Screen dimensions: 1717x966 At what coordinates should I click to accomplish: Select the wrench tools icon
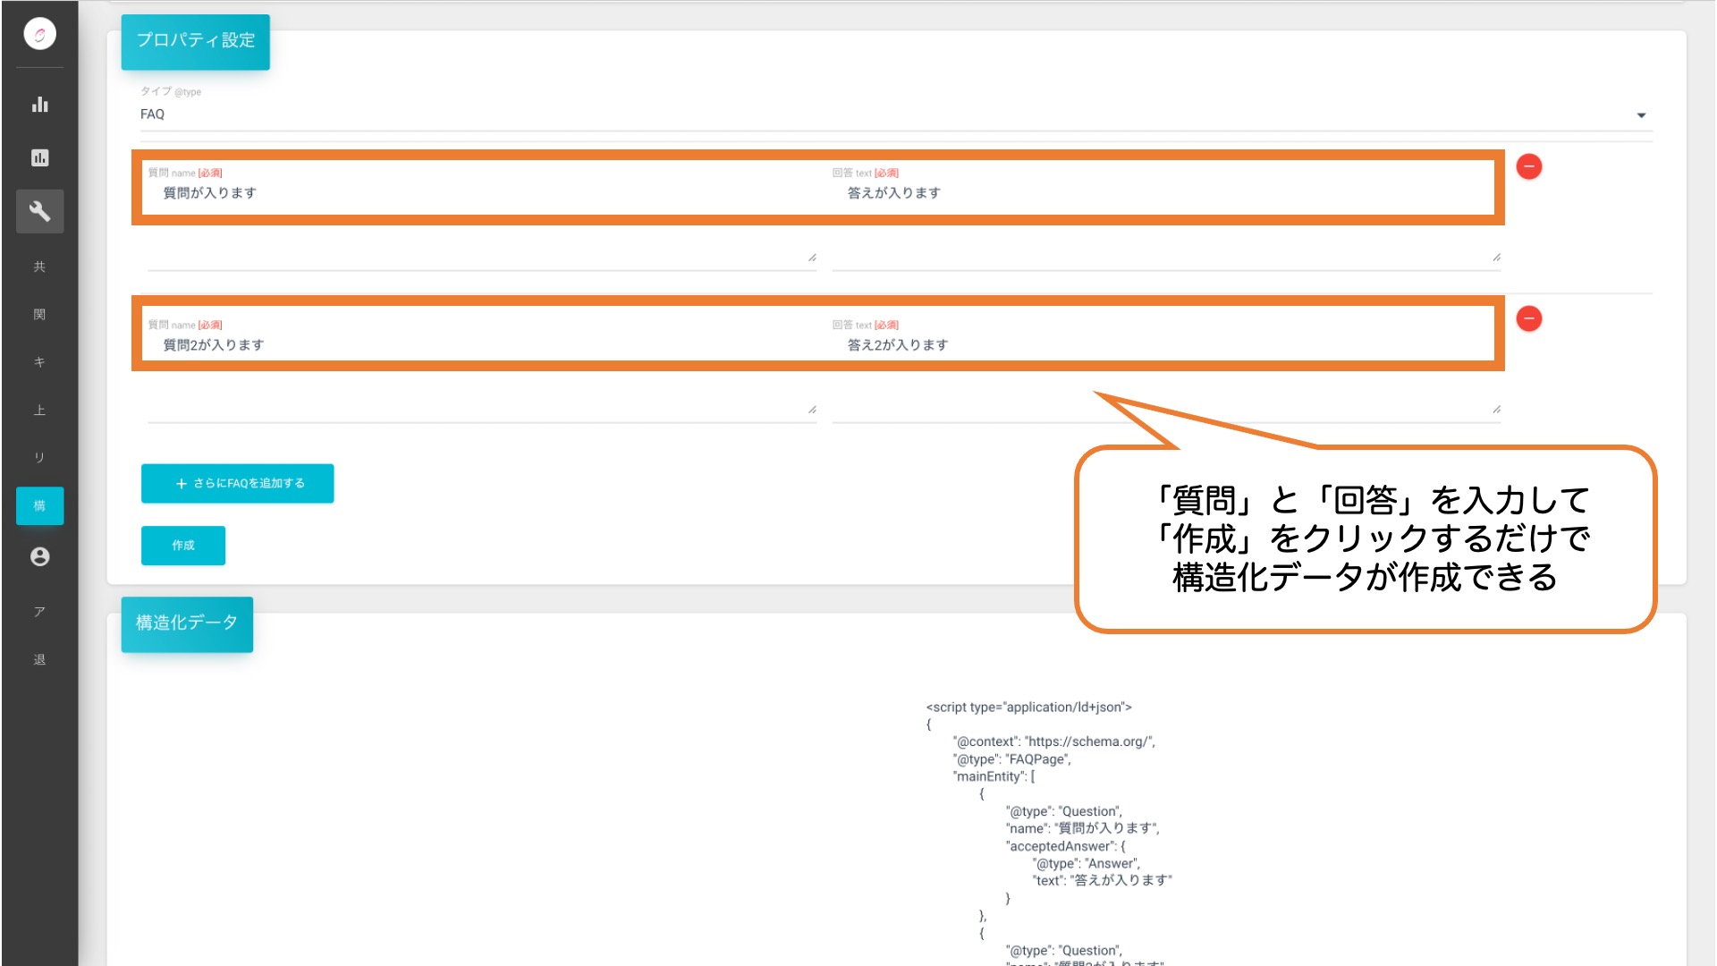[x=39, y=211]
